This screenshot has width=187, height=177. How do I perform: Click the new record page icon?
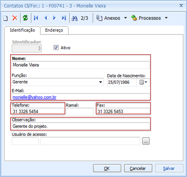(6, 18)
